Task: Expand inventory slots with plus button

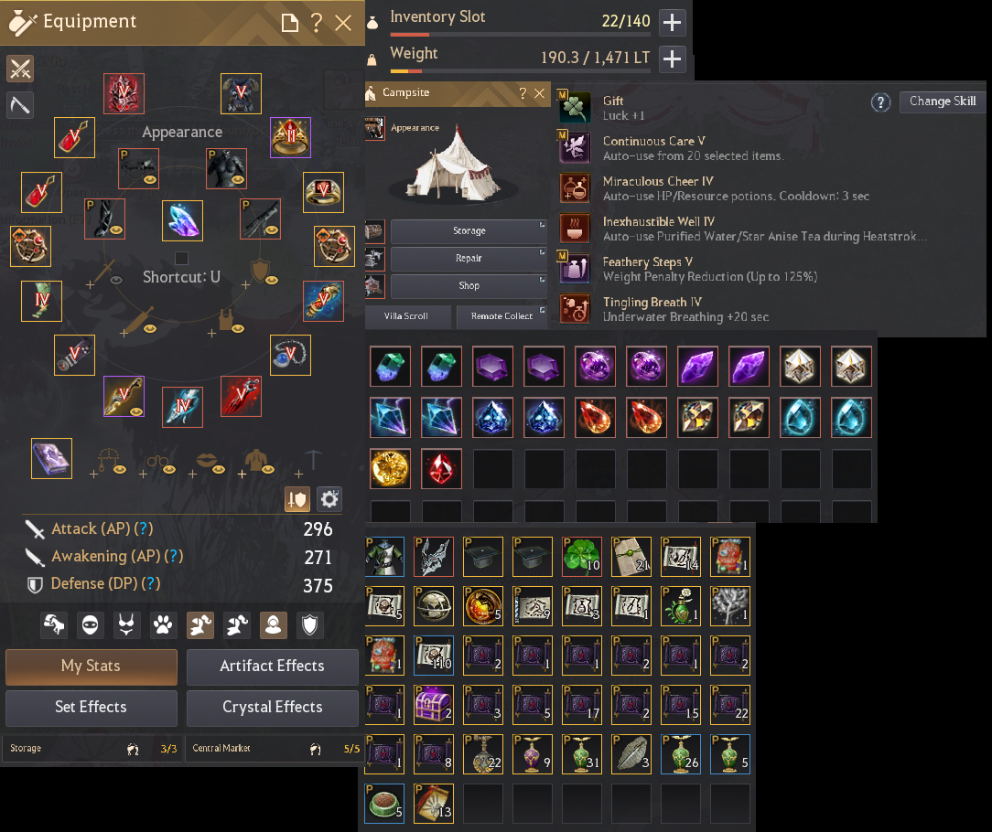Action: (672, 22)
